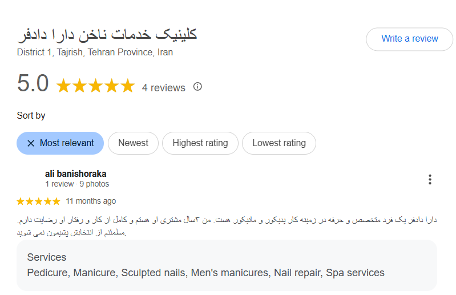Click the 4 reviews count
The height and width of the screenshot is (295, 456).
[163, 88]
